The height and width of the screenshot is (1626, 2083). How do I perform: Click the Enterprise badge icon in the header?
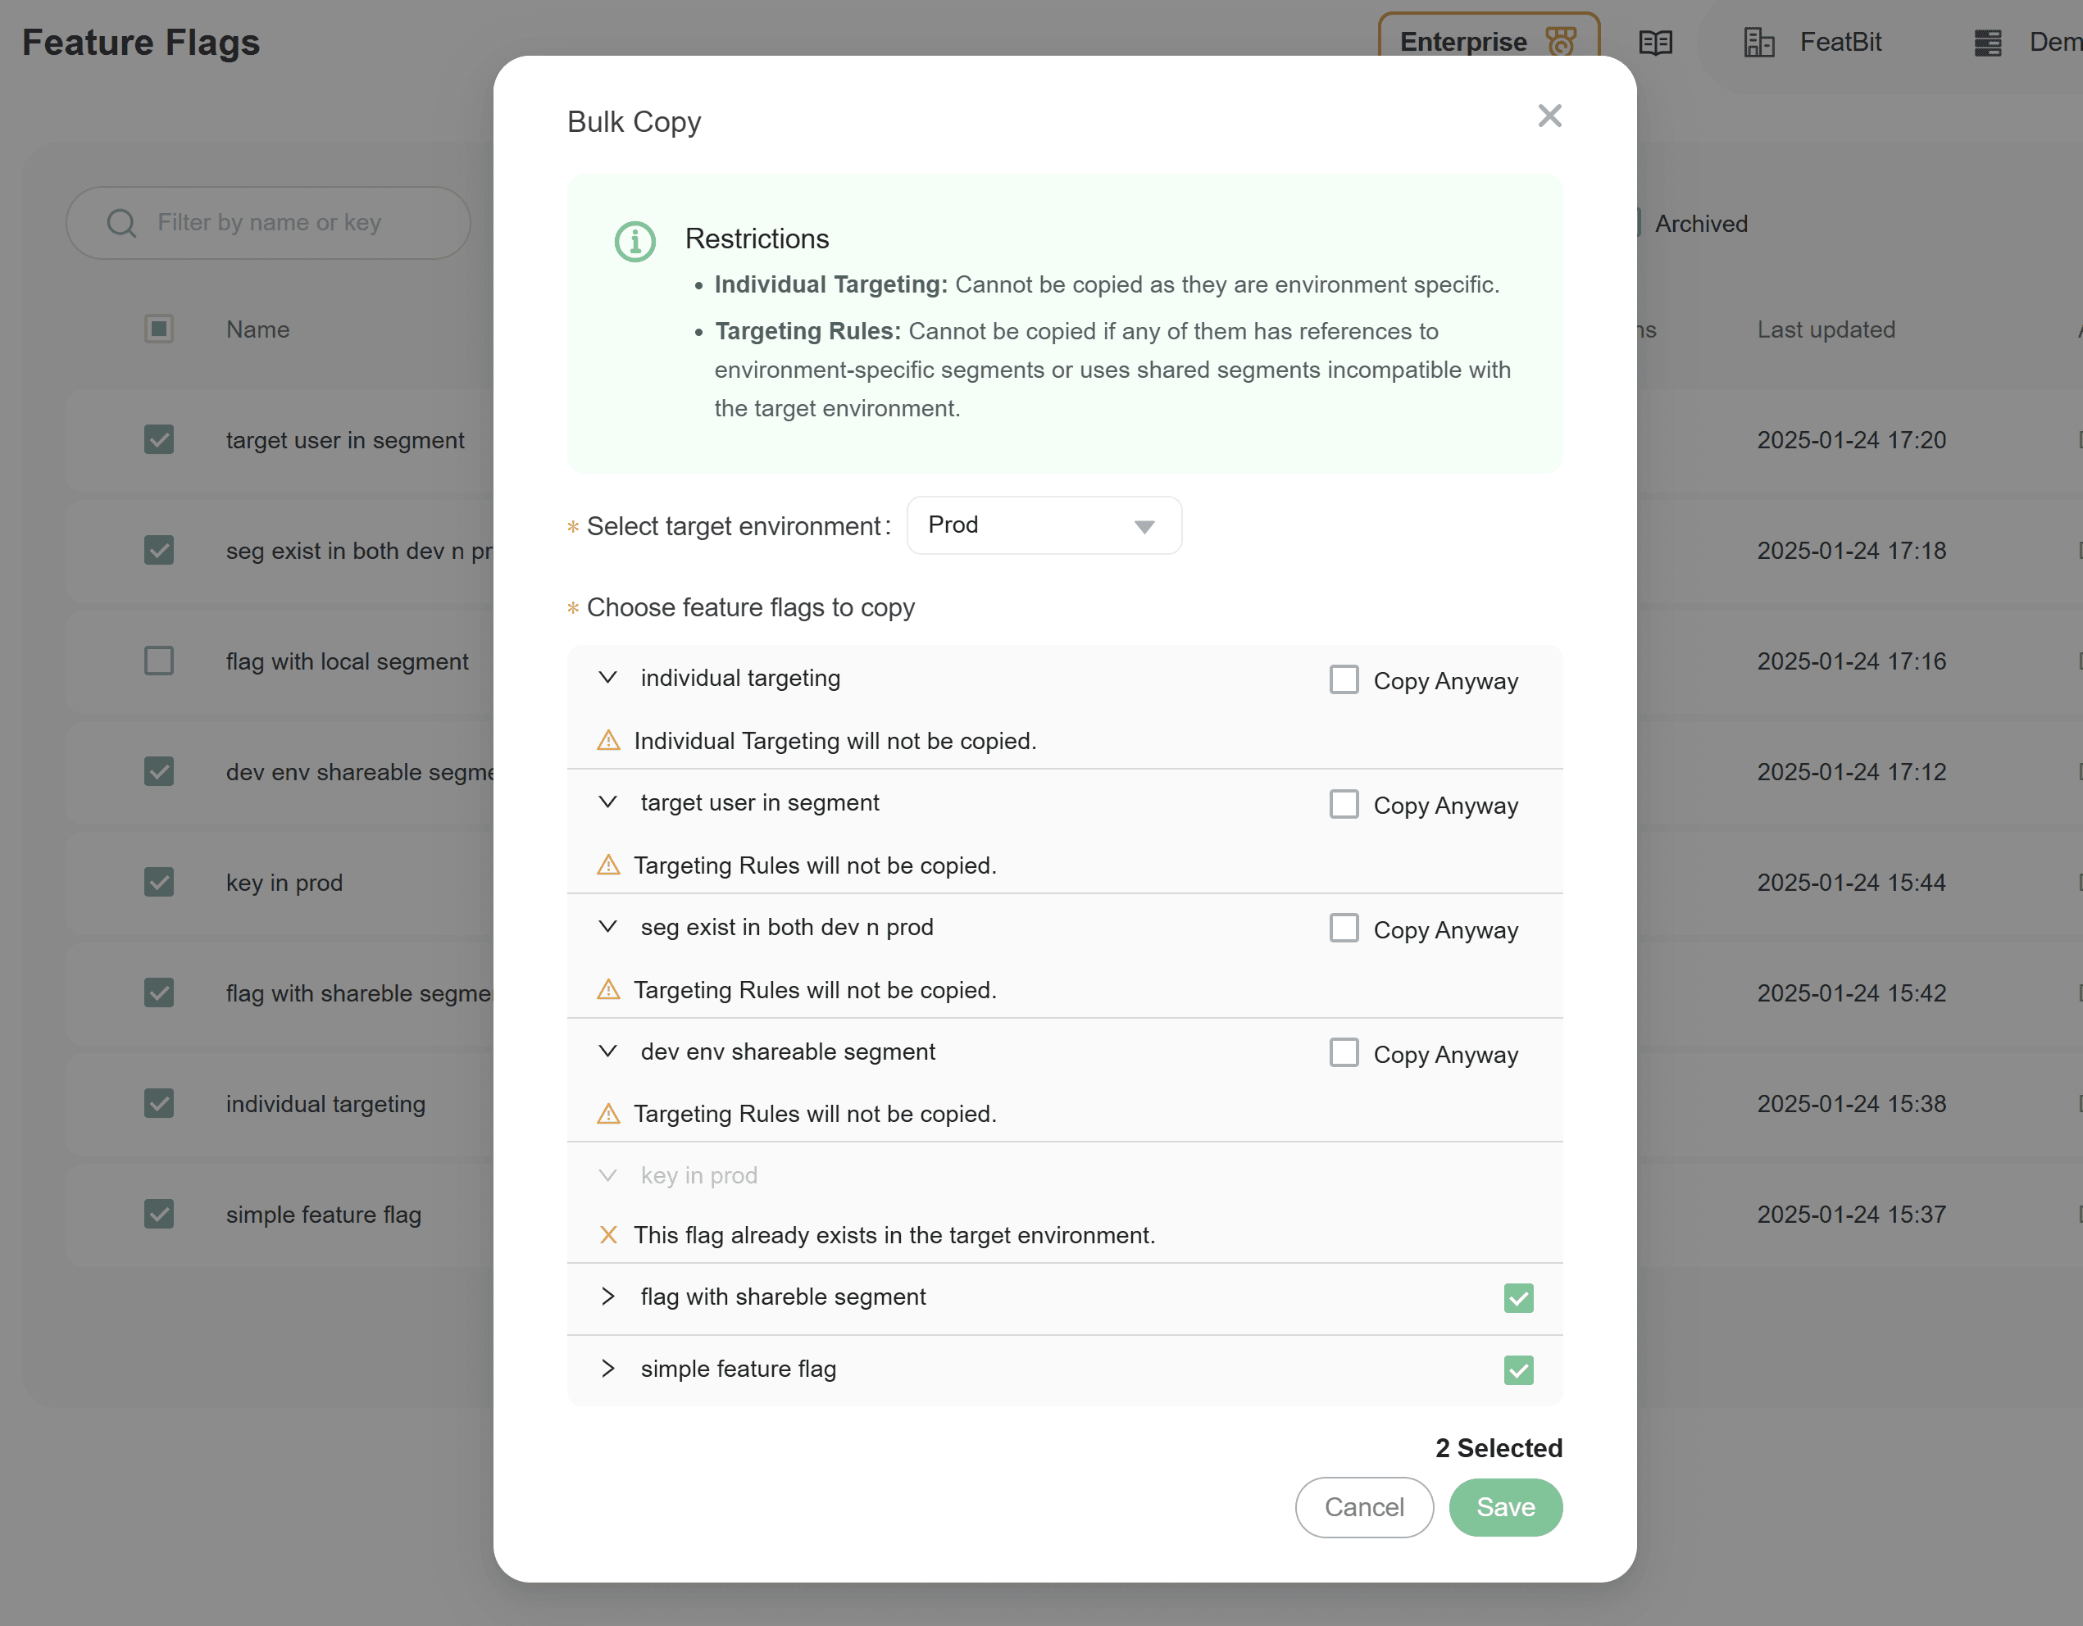click(x=1562, y=41)
